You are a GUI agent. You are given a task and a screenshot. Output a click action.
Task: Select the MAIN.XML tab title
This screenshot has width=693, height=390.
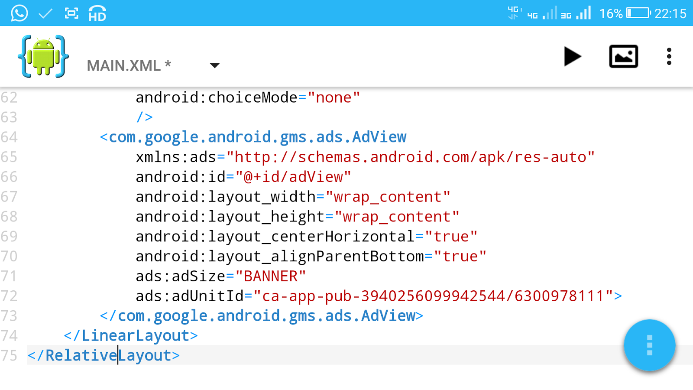129,65
